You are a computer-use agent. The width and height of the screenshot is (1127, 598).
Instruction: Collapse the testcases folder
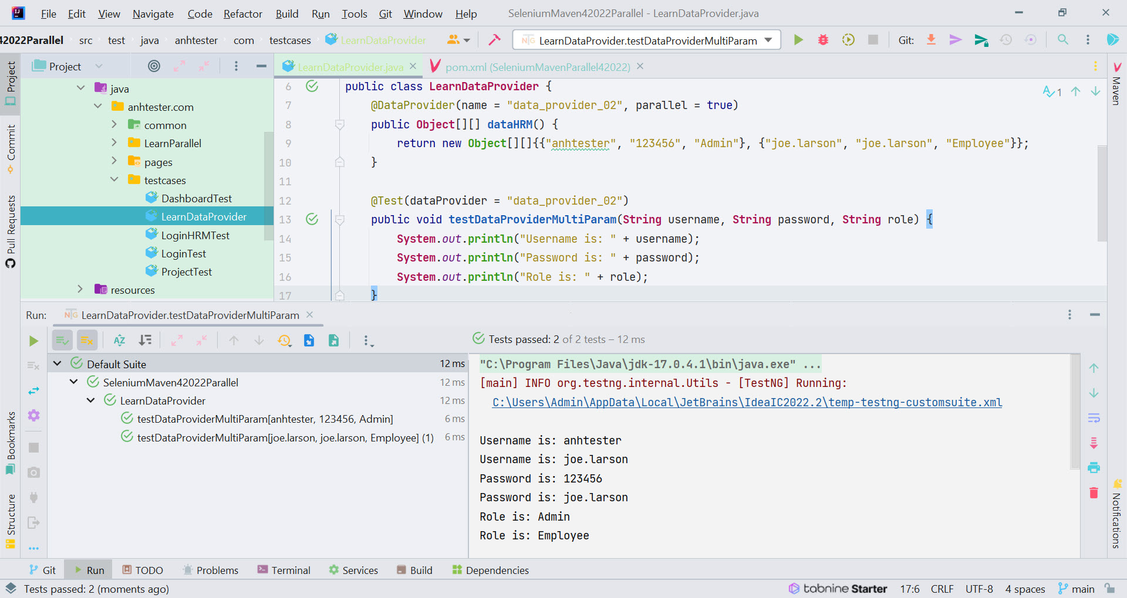pos(114,179)
